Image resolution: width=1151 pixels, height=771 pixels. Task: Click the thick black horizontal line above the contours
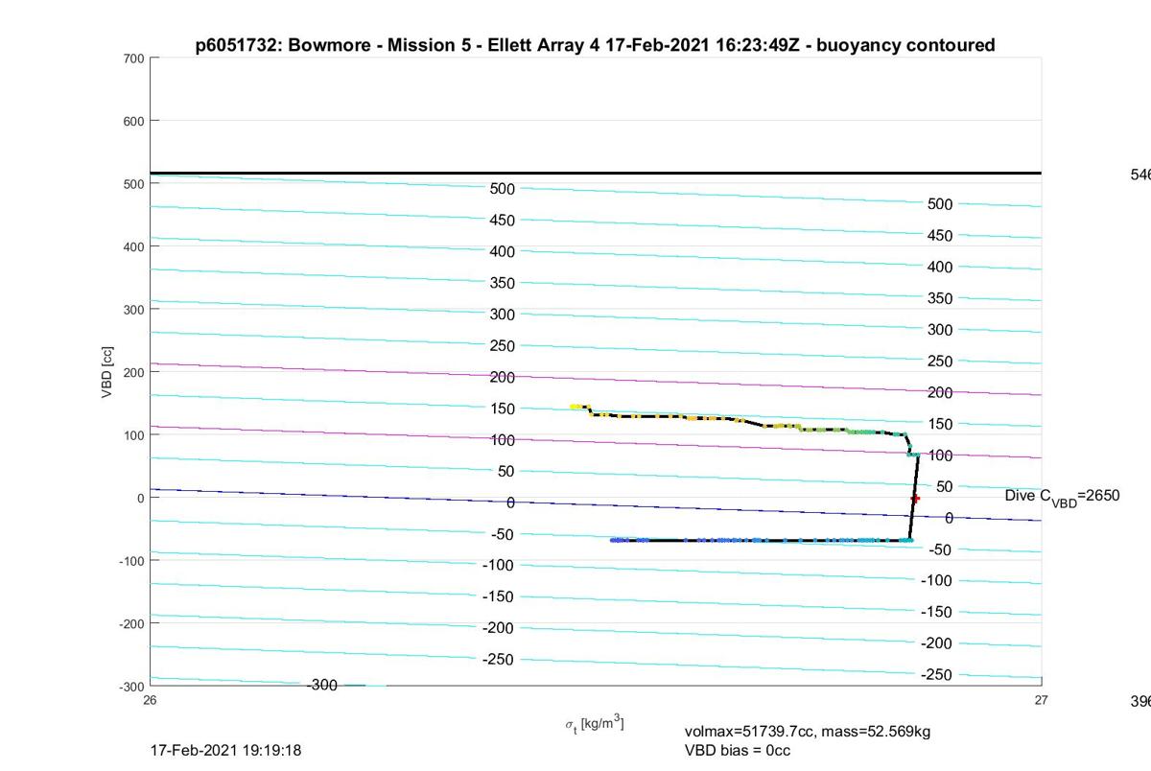(596, 174)
